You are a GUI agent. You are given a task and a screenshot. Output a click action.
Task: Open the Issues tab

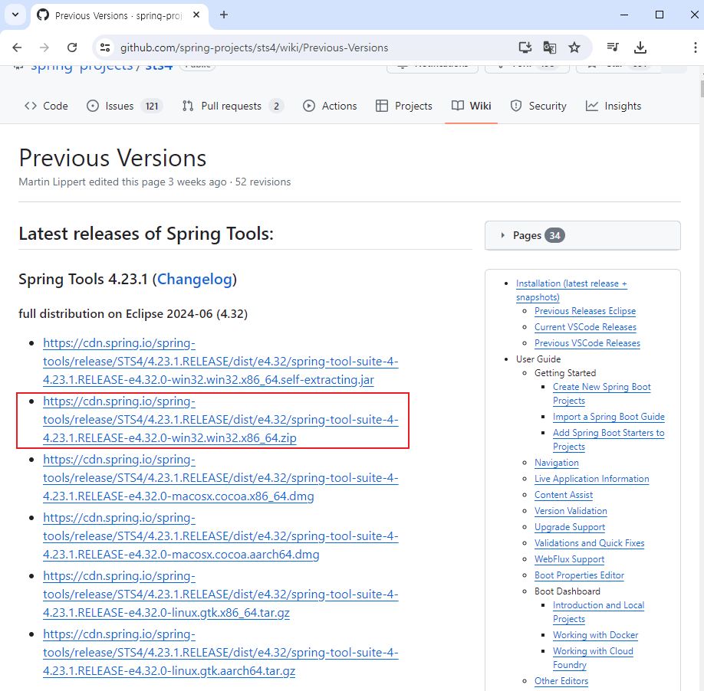[x=124, y=106]
